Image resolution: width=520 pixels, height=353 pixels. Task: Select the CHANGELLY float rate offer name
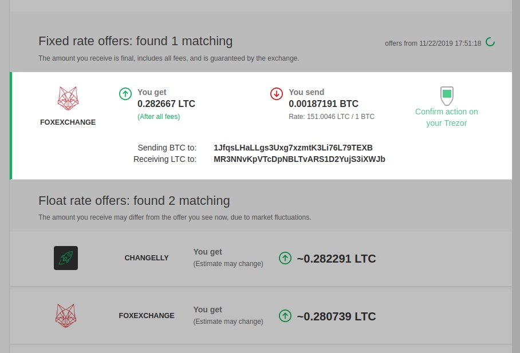click(x=147, y=258)
